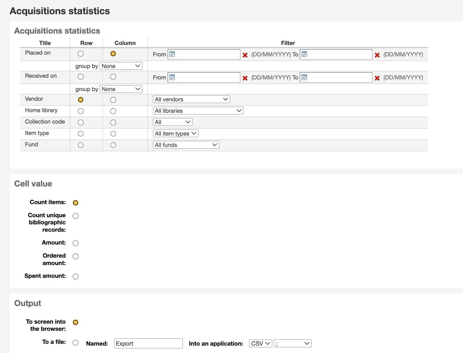The image size is (463, 353).
Task: Select Row radio for Fund
Action: [x=81, y=145]
